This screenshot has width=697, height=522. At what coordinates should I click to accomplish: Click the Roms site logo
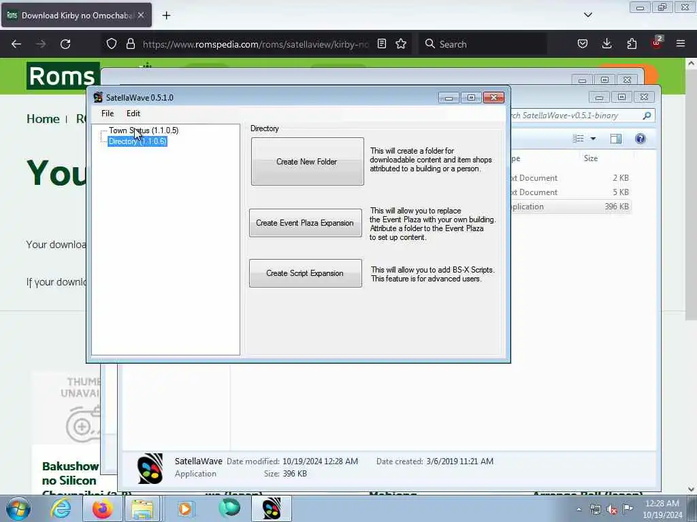pyautogui.click(x=63, y=76)
